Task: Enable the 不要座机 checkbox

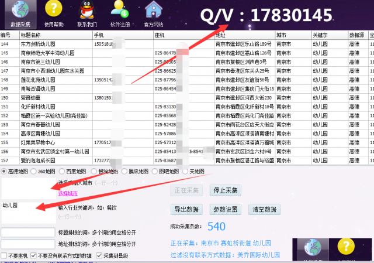Action: (x=5, y=256)
